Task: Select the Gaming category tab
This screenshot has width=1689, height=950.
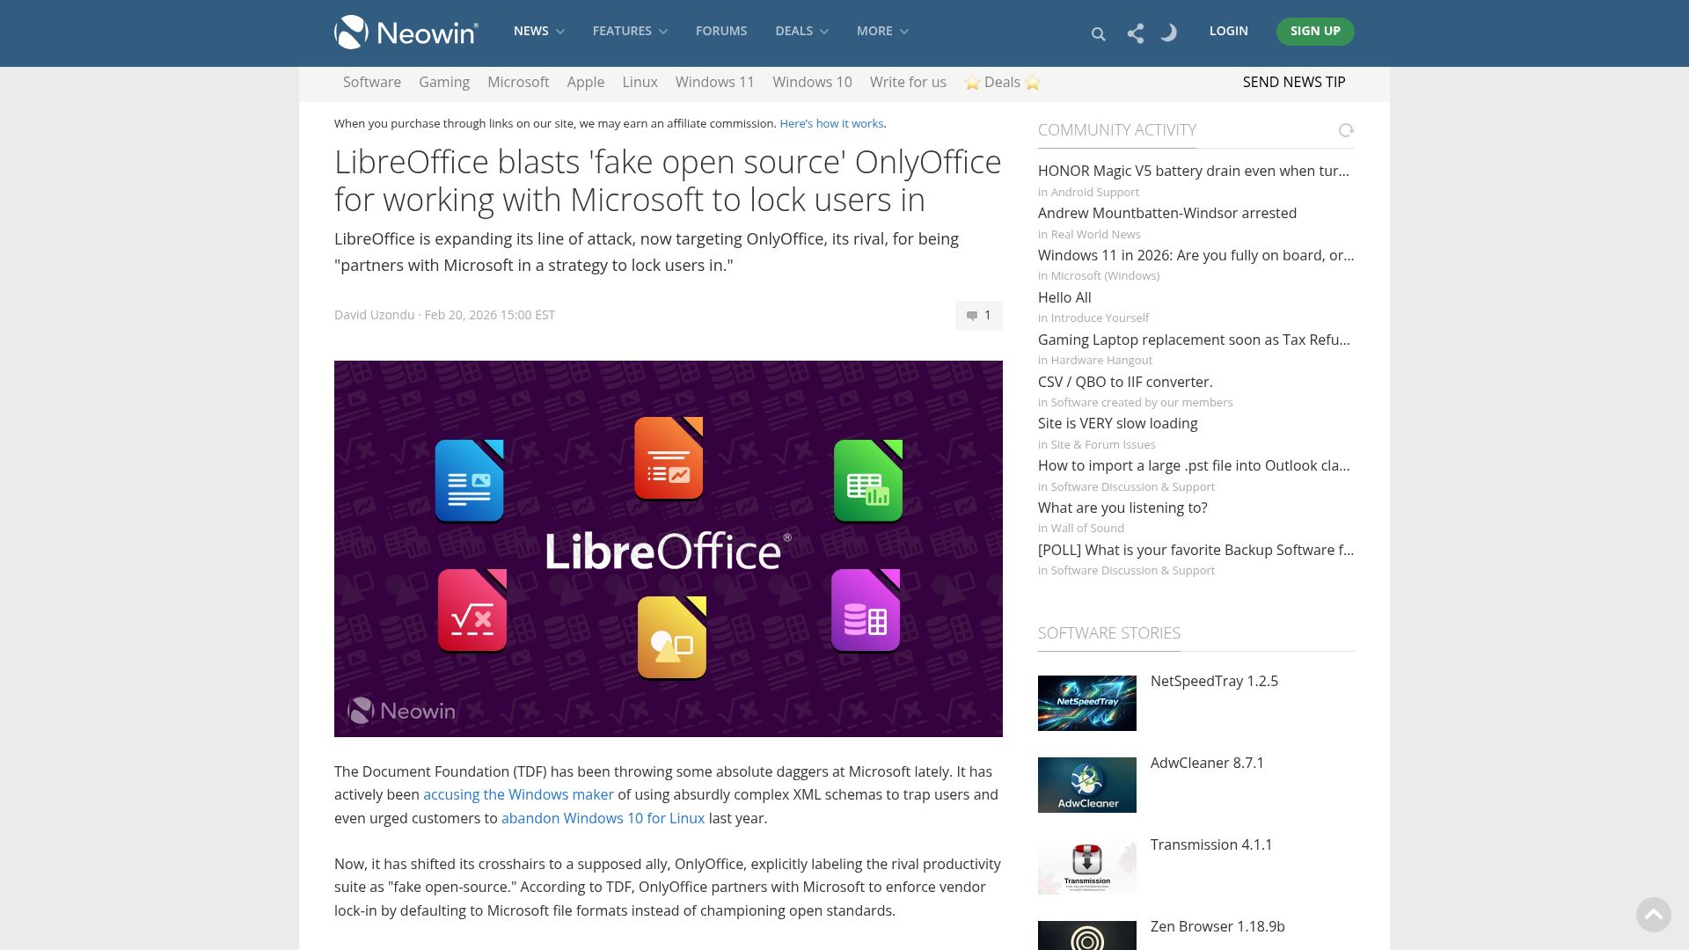Action: pos(444,82)
